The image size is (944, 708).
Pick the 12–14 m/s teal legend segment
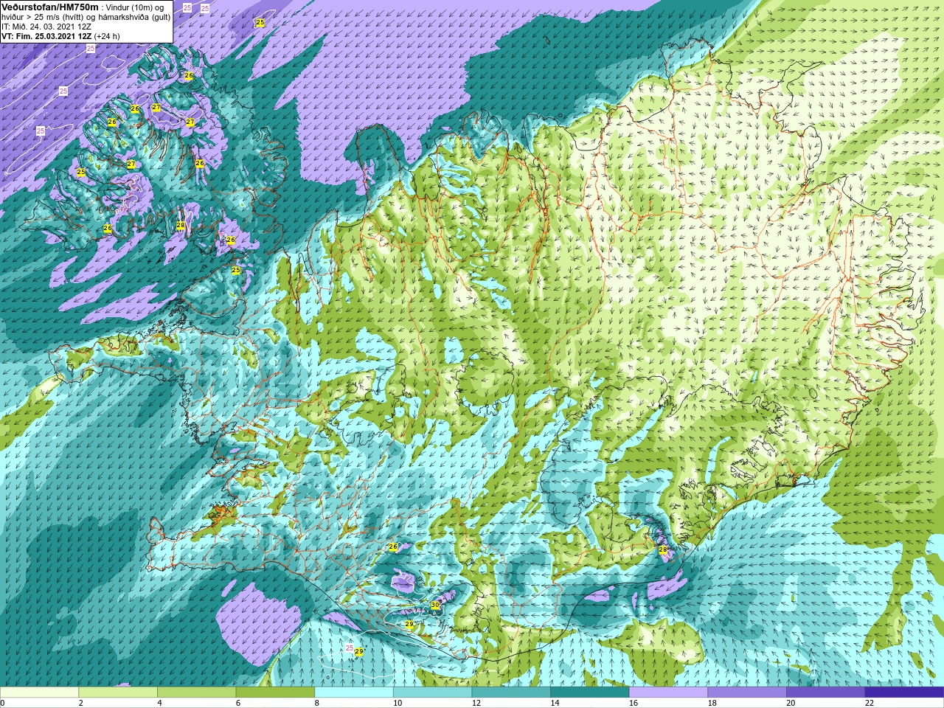pos(511,693)
